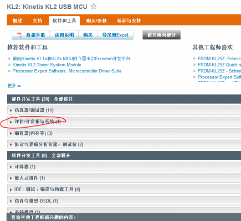Expand the 评估/开发板与系统 (4) section
Viewport: 241px width, 221px height.
click(x=124, y=122)
